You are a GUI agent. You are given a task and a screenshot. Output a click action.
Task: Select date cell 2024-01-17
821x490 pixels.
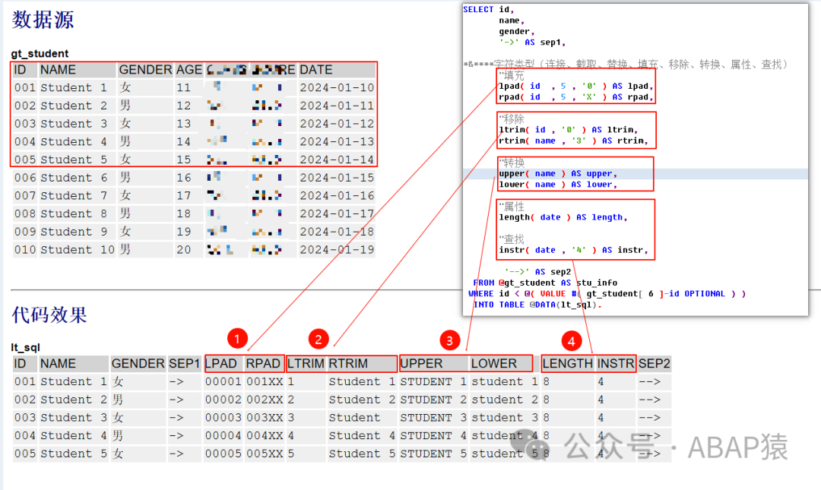[337, 213]
